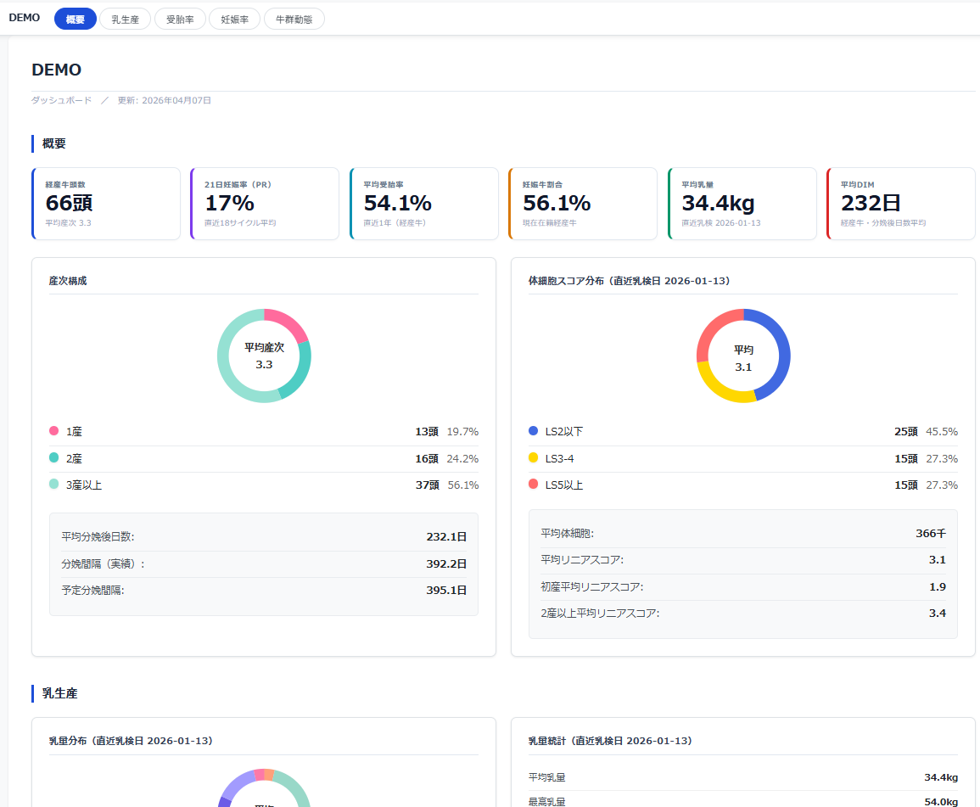Open the 受胎率 tab
980x807 pixels.
pos(180,20)
